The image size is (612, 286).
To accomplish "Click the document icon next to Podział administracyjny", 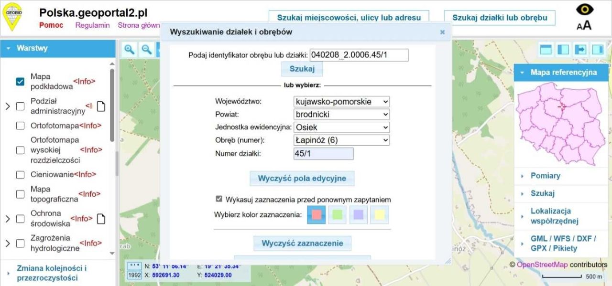I will [x=100, y=106].
